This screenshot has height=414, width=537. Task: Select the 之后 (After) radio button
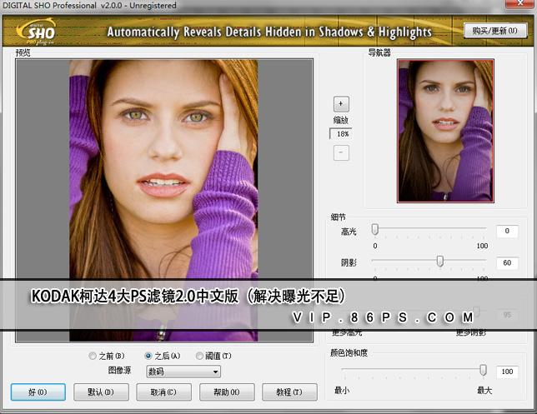coord(148,356)
